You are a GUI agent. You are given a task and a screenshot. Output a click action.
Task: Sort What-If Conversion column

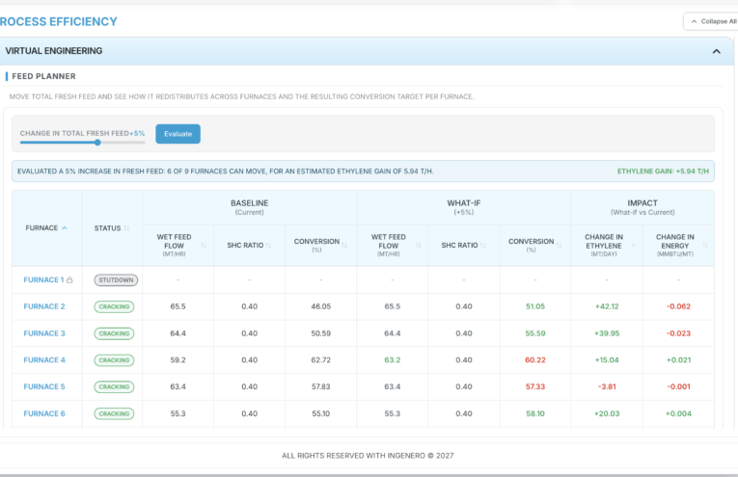(x=559, y=246)
